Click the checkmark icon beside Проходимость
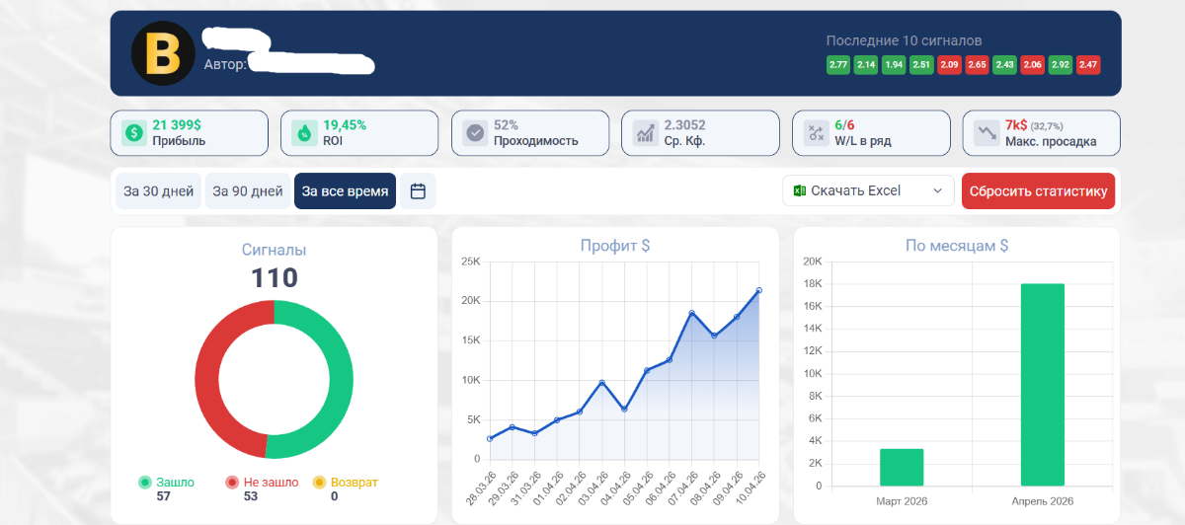Viewport: 1185px width, 525px height. (x=475, y=132)
